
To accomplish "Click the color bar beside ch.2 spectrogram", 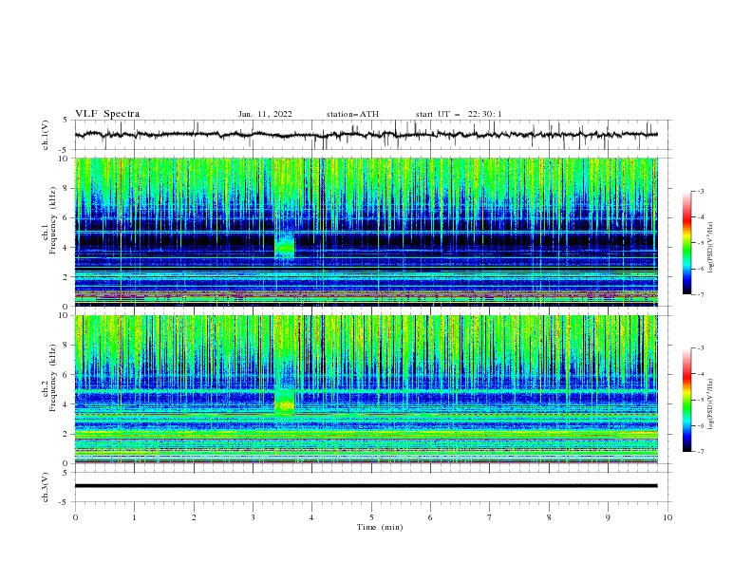I will pyautogui.click(x=687, y=400).
